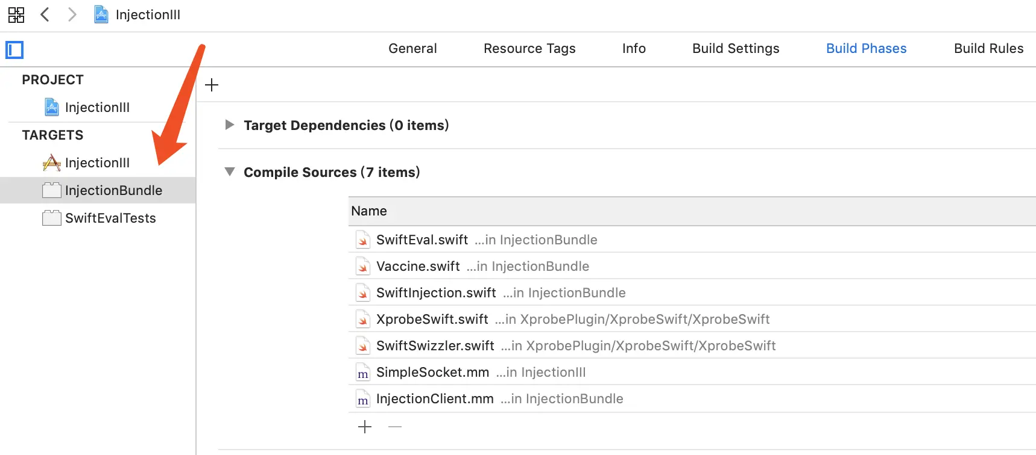This screenshot has width=1036, height=455.
Task: Open the Build Settings tab
Action: 736,49
